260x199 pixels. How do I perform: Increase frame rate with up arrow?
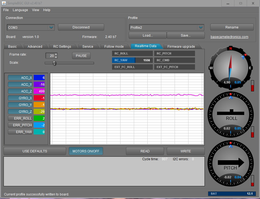tap(56, 54)
